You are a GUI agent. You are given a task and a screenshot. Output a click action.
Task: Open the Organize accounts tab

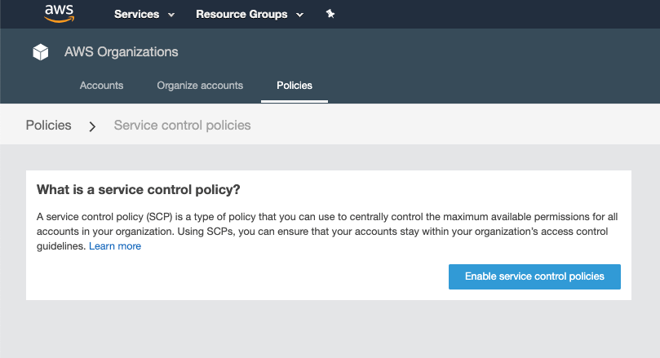point(200,86)
